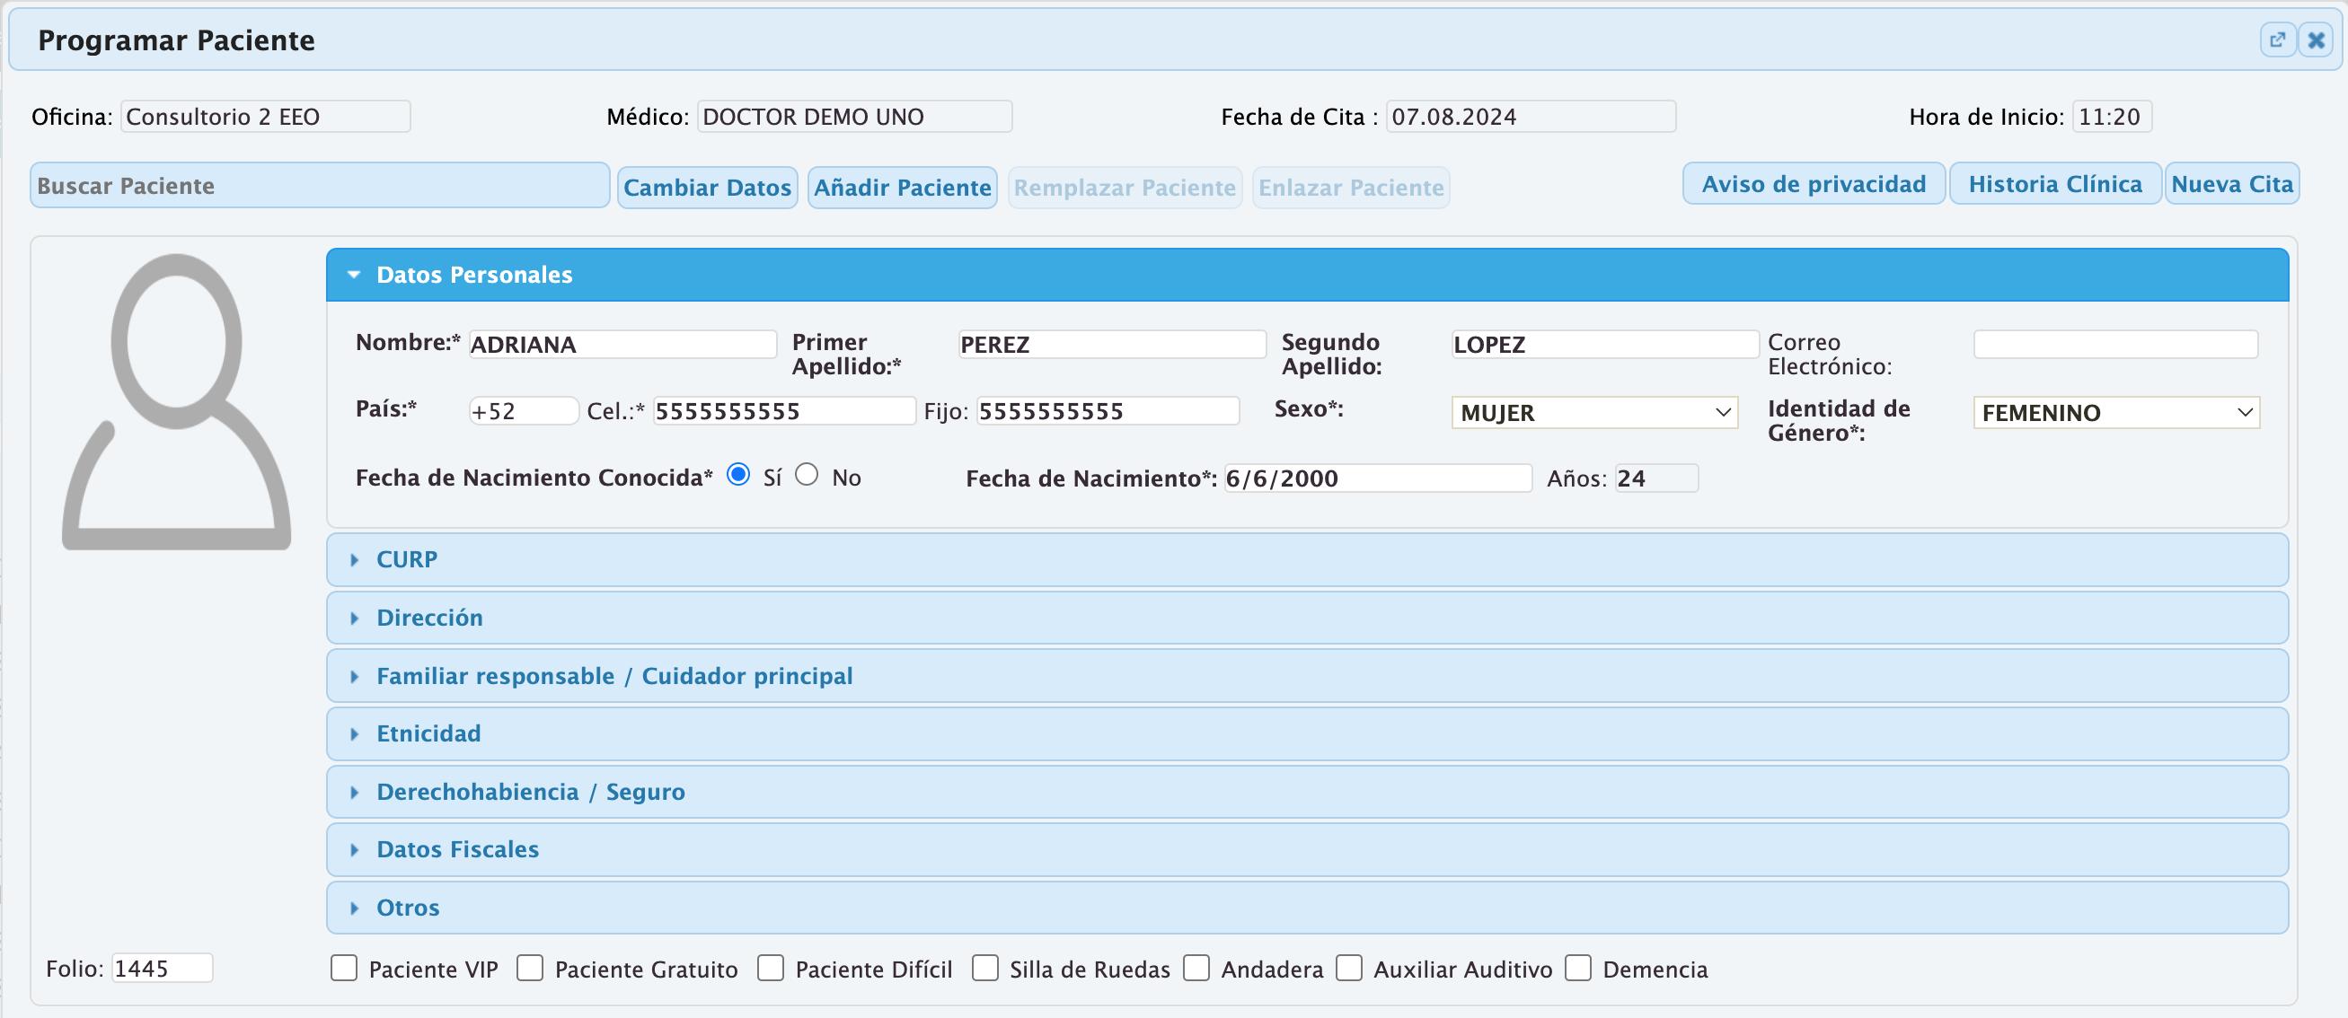Expand the Otros section
The height and width of the screenshot is (1018, 2348).
tap(1307, 907)
